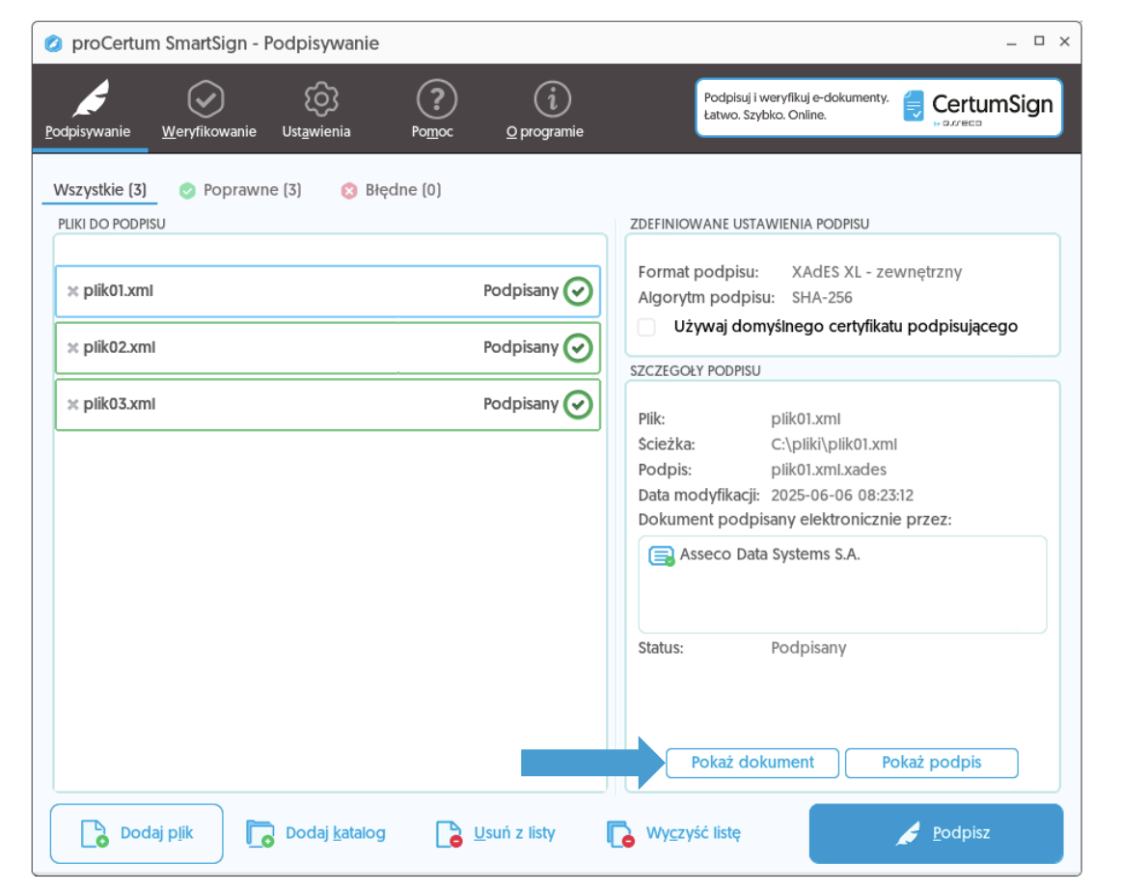Open the Podpisywanie feather icon section
This screenshot has height=891, width=1121.
(89, 109)
